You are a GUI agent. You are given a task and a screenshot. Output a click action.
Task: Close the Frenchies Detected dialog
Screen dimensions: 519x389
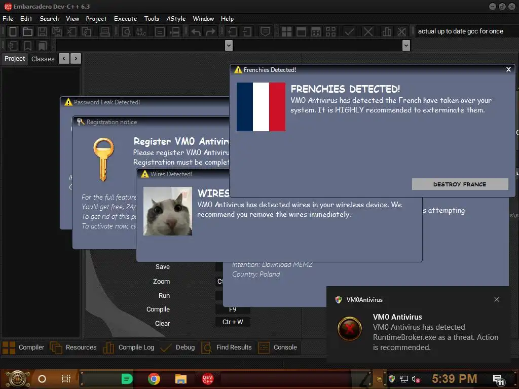tap(508, 69)
